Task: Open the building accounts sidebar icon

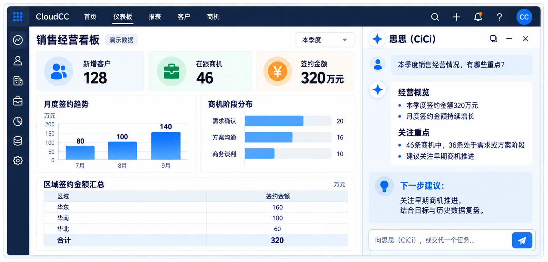Action: (x=18, y=81)
